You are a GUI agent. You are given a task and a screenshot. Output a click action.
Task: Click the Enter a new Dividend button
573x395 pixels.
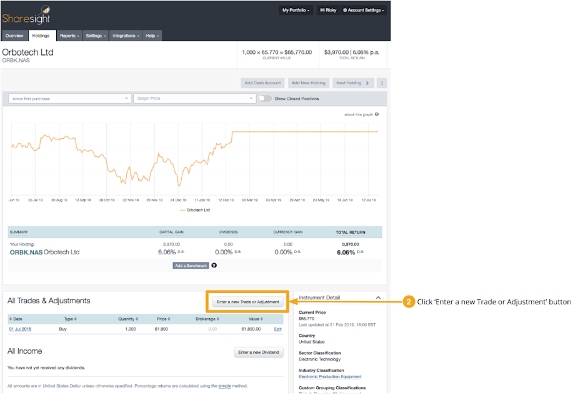point(259,352)
